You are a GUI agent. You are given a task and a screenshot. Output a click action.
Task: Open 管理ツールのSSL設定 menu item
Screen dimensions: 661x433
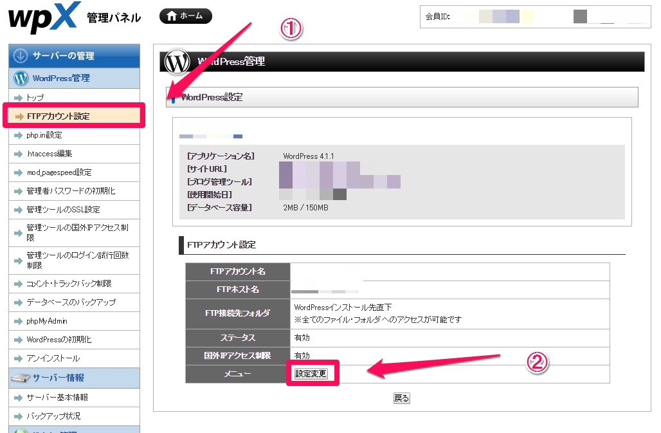point(74,210)
